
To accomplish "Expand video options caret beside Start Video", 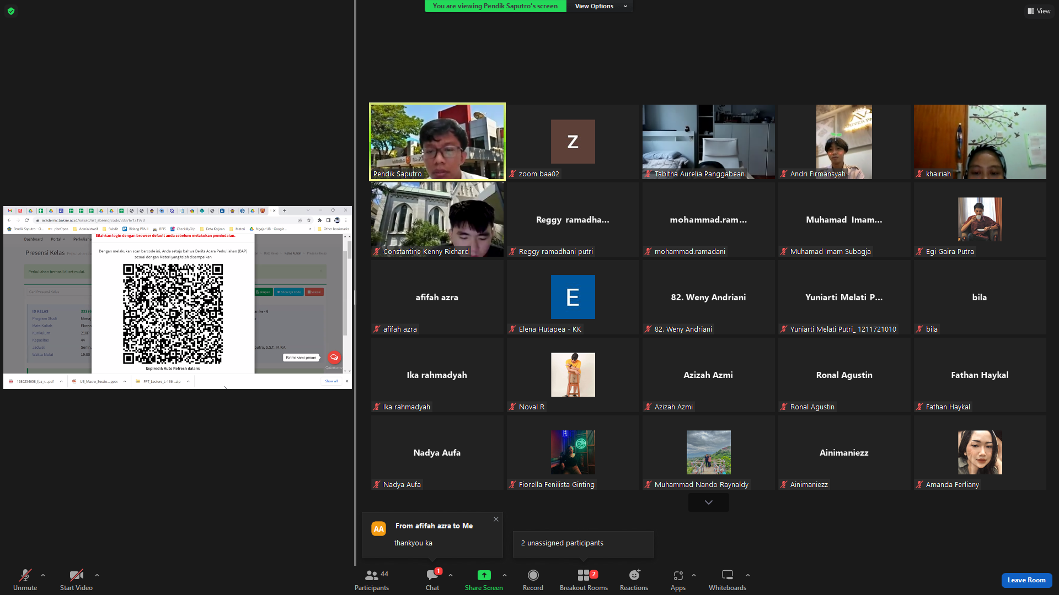I will tap(97, 575).
